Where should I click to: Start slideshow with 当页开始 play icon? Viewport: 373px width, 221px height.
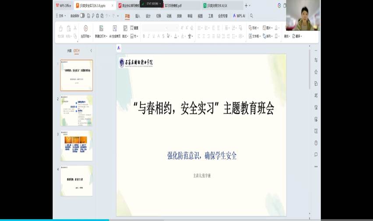point(86,28)
